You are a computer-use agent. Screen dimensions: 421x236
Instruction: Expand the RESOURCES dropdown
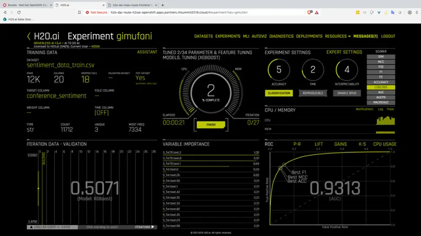tap(337, 36)
